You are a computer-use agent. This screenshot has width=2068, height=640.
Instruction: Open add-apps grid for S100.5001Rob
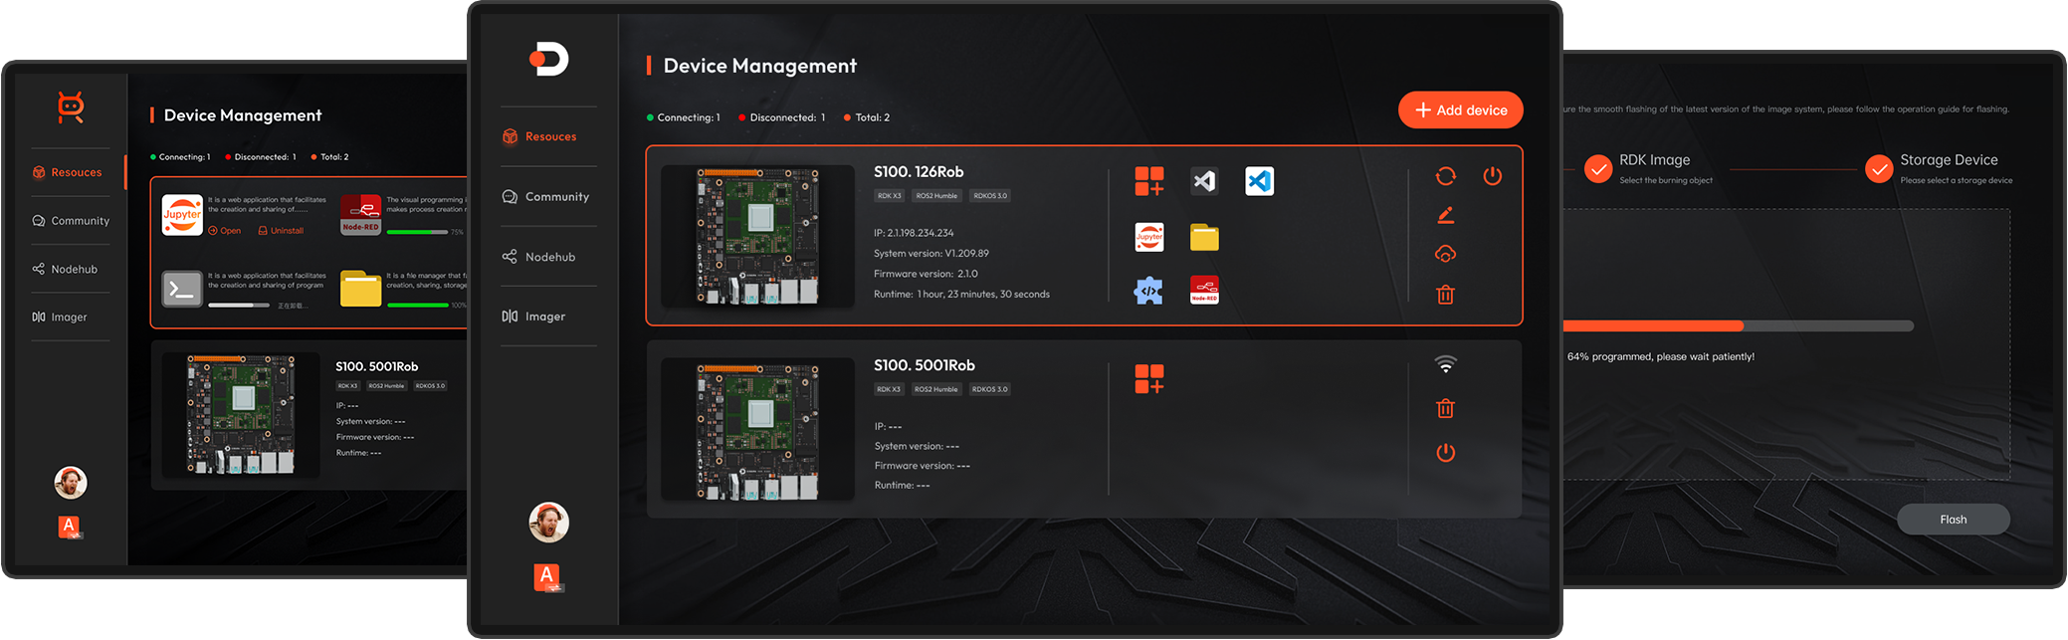pyautogui.click(x=1148, y=378)
